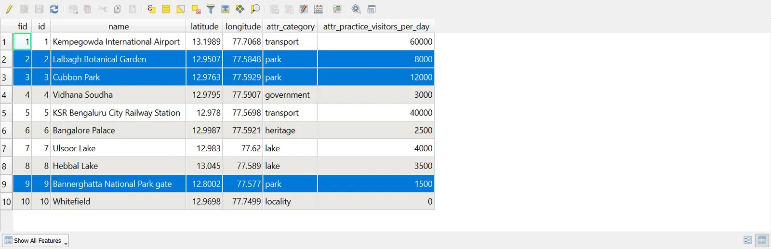Click the new field icon
Screen dimensions: 771x249
[x=275, y=9]
